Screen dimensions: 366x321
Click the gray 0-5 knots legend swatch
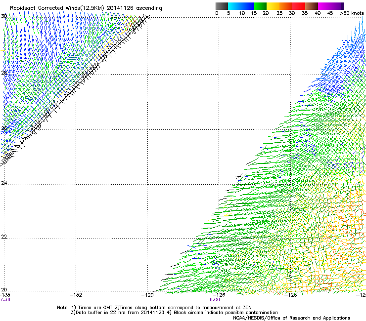[222, 6]
